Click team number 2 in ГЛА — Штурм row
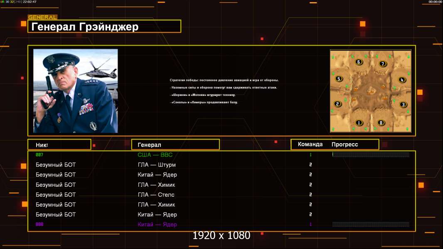443x249 pixels. (310, 165)
